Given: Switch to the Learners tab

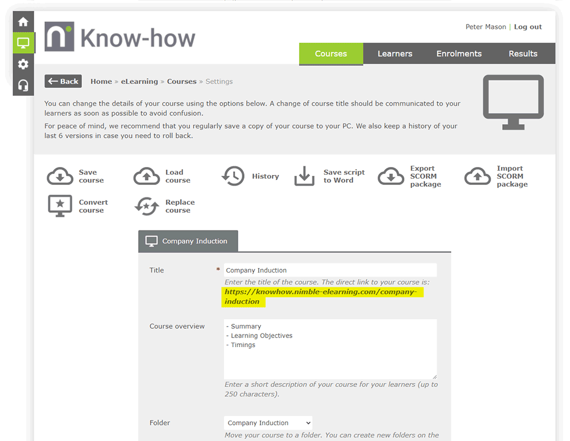Looking at the screenshot, I should click(x=394, y=53).
